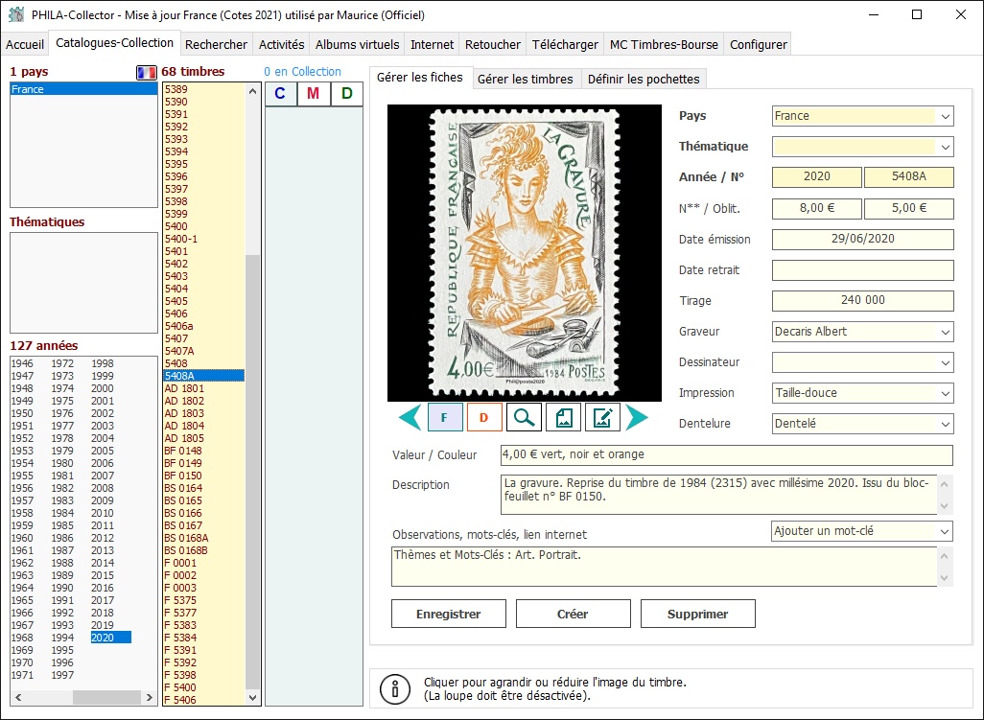Toggle the F view button under the stamp image
The height and width of the screenshot is (720, 984).
[x=445, y=418]
